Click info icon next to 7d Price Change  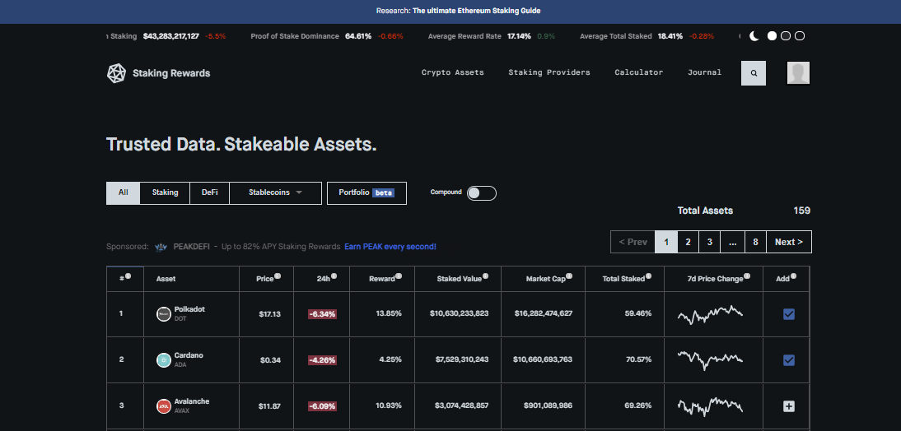pos(747,276)
